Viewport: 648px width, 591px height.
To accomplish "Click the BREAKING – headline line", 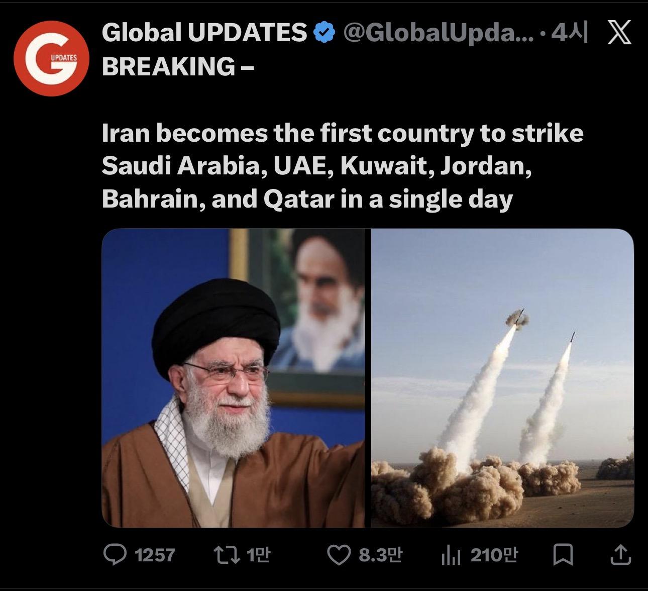I will (178, 66).
